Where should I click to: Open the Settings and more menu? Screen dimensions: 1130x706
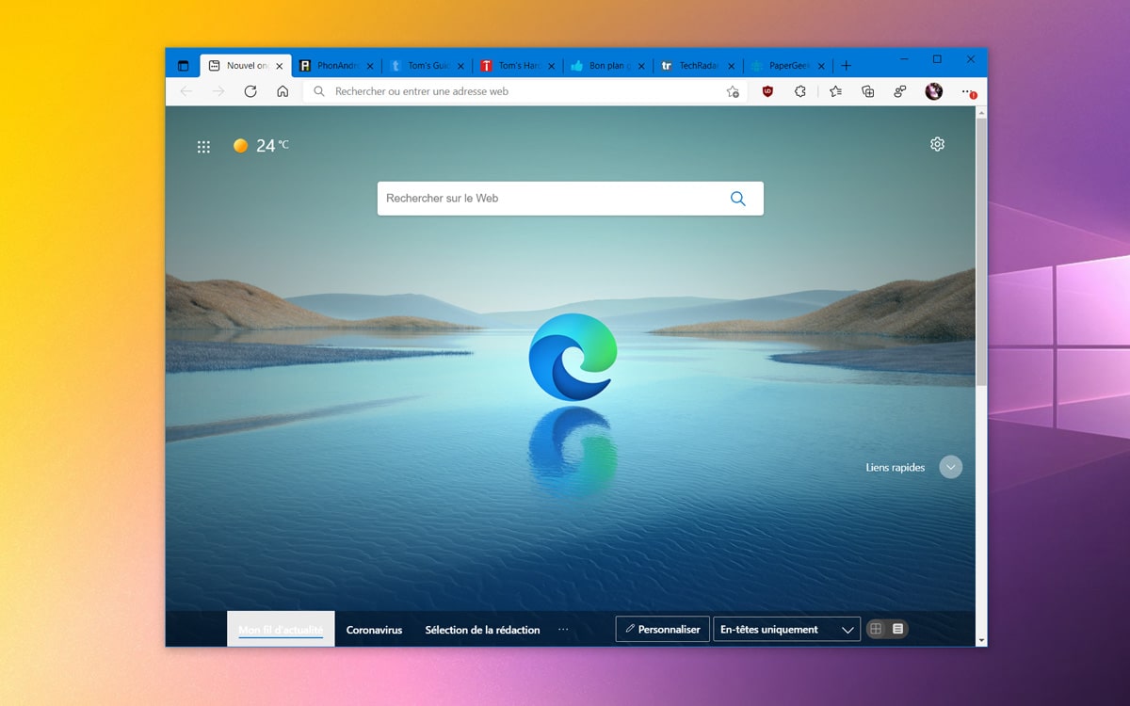(968, 91)
